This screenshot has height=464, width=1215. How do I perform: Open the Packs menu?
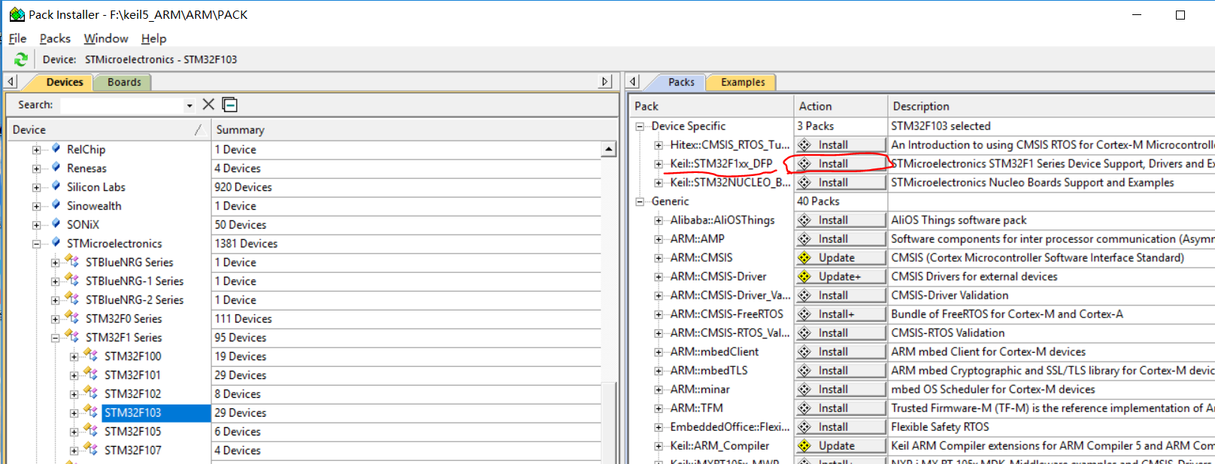click(x=55, y=38)
